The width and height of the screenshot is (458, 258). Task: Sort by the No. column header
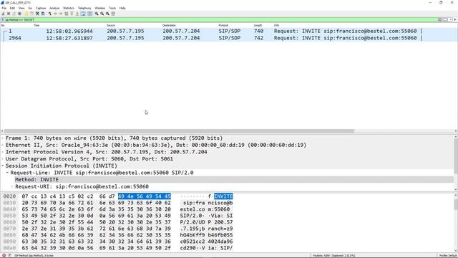pyautogui.click(x=3, y=26)
